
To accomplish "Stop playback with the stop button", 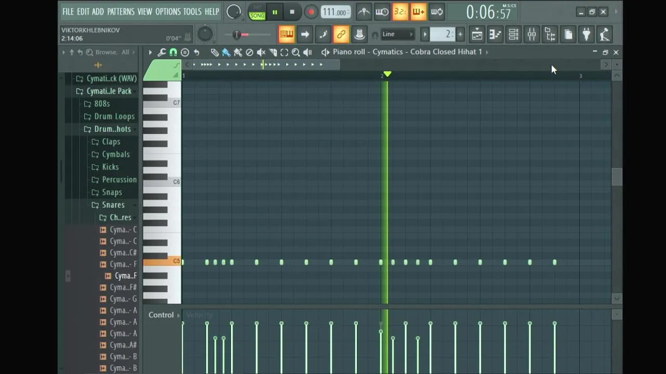I will 292,12.
